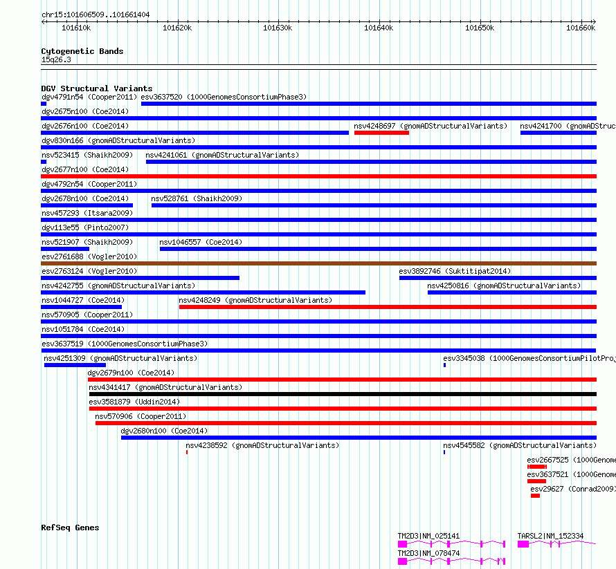616x569 pixels.
Task: Open nsv4248249 (gnomADStructuralVariants) variant
Action: (x=255, y=300)
